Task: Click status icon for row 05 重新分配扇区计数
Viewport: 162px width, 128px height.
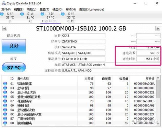Action: [x=5, y=97]
